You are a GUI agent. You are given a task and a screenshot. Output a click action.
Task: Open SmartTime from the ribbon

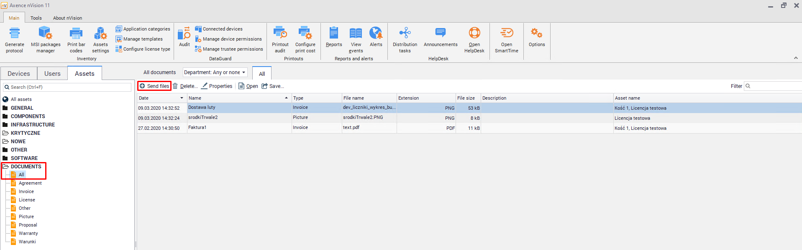tap(506, 34)
